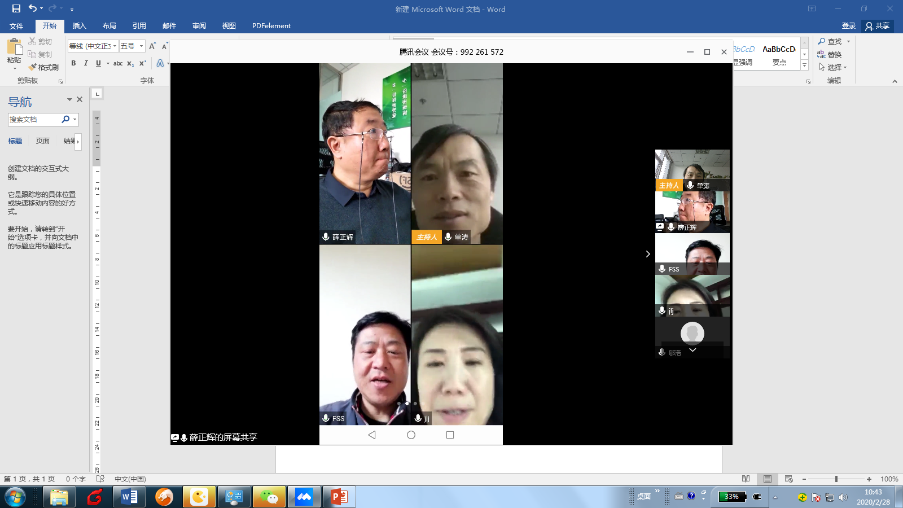The width and height of the screenshot is (903, 508).
Task: Apply strikethrough with the abc icon
Action: tap(117, 63)
